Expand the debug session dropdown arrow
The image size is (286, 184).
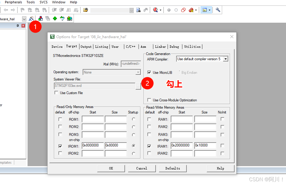click(160, 10)
